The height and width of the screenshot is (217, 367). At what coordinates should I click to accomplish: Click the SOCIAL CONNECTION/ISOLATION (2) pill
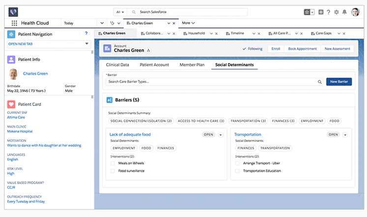point(141,121)
